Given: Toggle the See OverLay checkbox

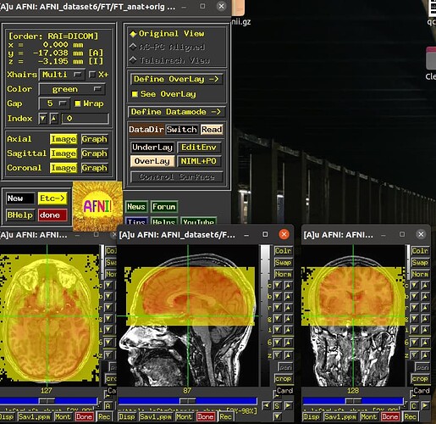Looking at the screenshot, I should [135, 94].
